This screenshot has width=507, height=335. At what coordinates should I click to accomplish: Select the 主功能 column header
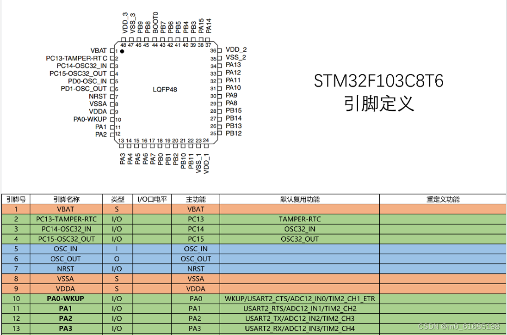pyautogui.click(x=196, y=199)
